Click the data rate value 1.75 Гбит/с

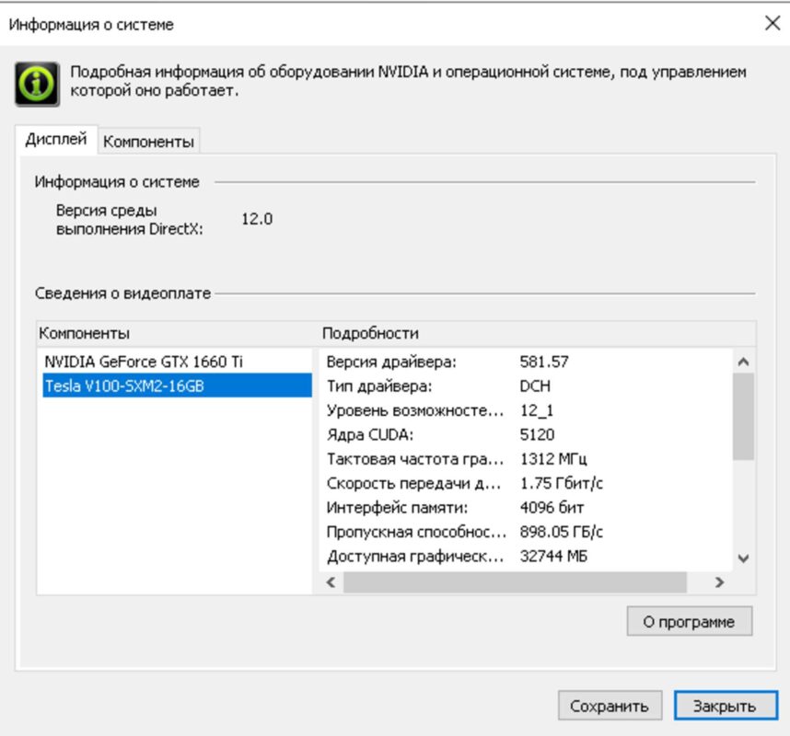562,483
